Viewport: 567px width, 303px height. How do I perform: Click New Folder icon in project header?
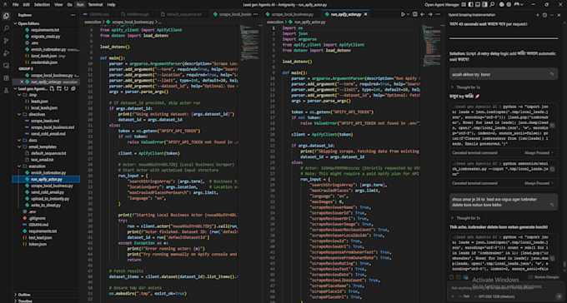pos(60,88)
